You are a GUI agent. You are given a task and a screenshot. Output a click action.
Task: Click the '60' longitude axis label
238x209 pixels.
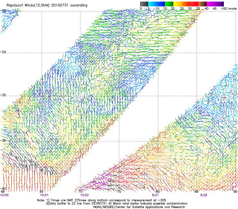(3, 192)
